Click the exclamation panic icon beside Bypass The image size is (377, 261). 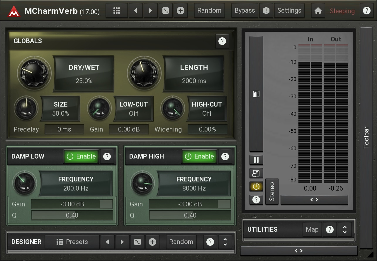(x=266, y=11)
